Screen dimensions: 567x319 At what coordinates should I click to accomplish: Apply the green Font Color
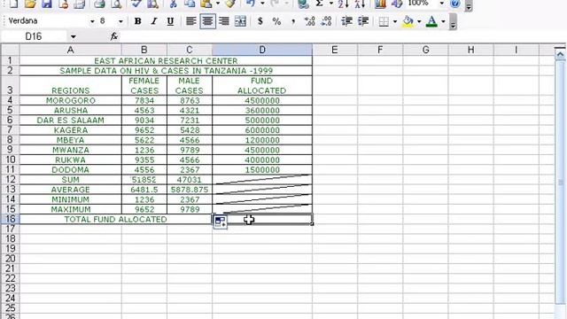pyautogui.click(x=431, y=21)
